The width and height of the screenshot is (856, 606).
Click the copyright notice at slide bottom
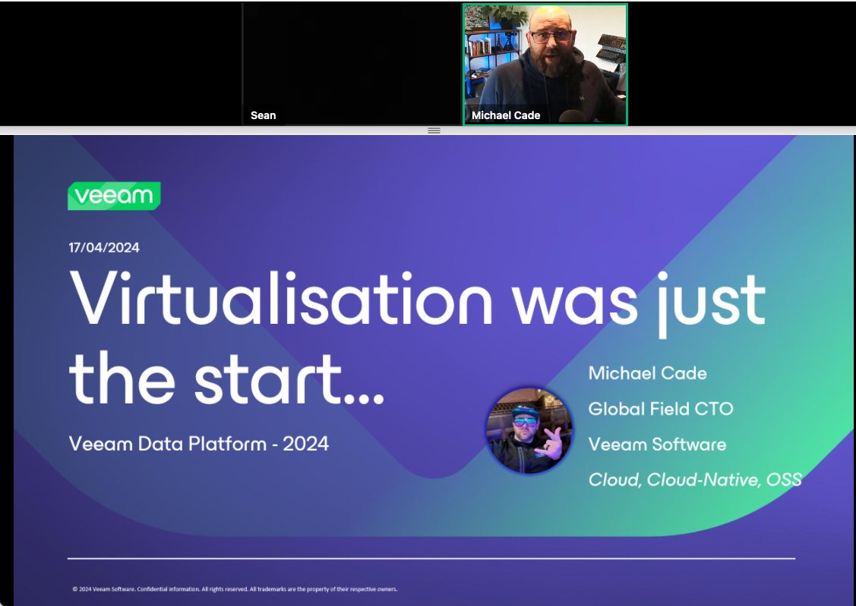[x=235, y=589]
